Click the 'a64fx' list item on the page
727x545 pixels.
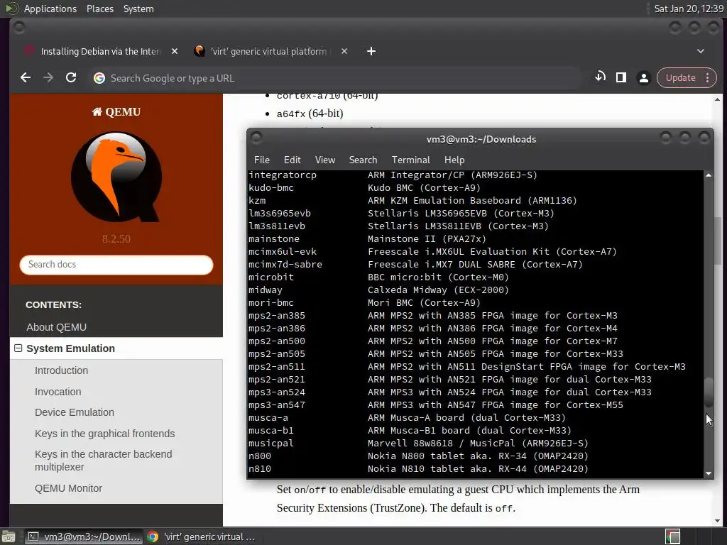pyautogui.click(x=310, y=114)
